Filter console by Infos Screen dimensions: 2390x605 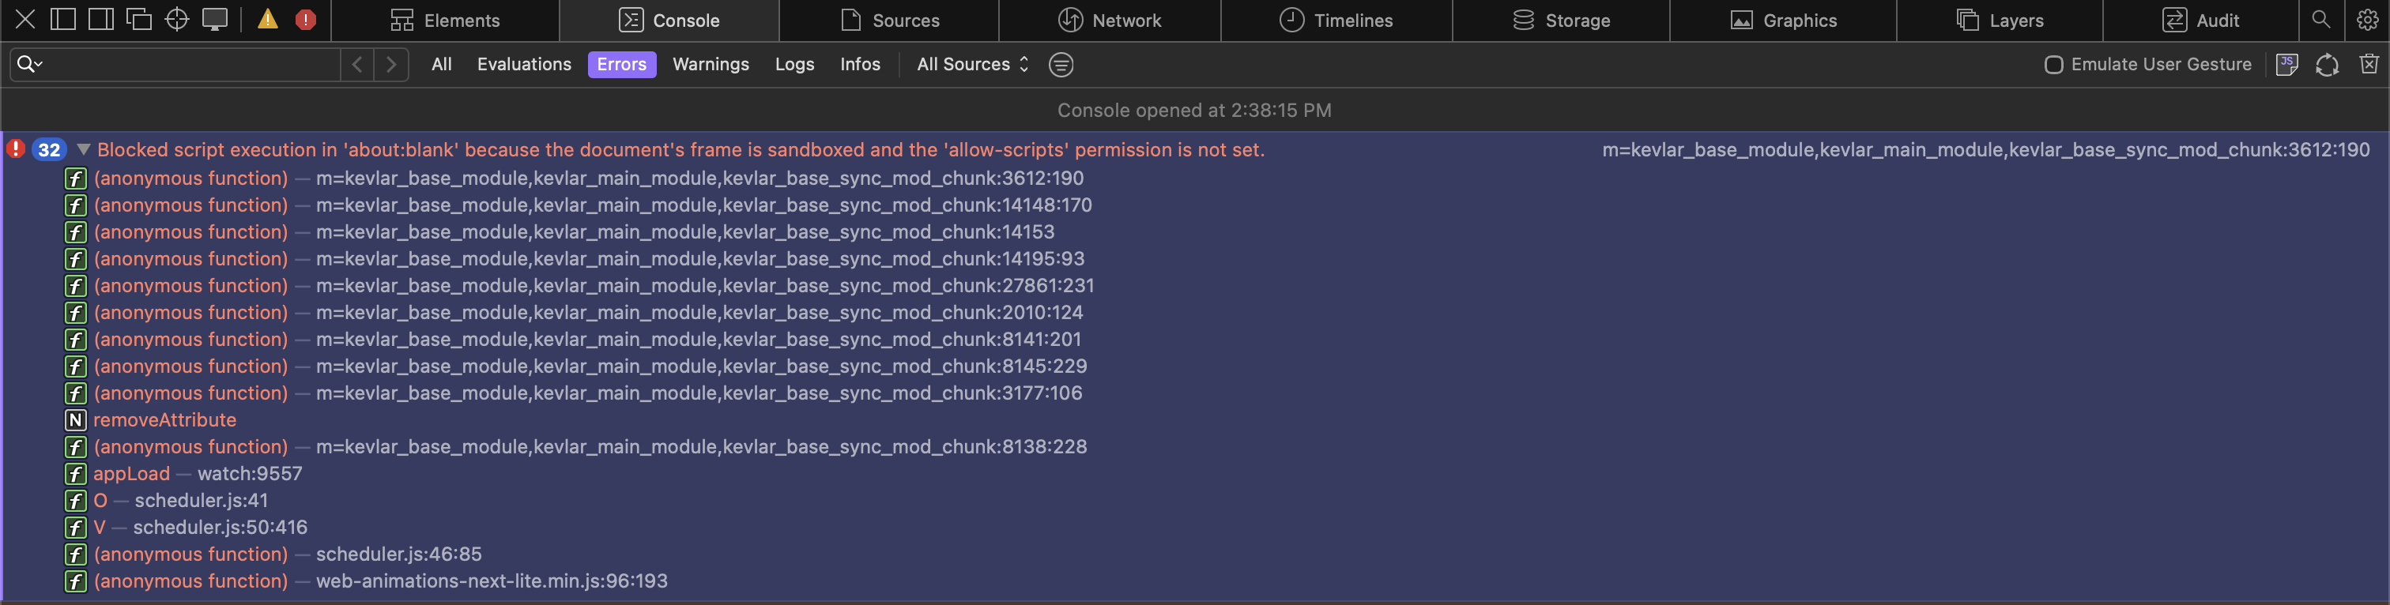(860, 64)
